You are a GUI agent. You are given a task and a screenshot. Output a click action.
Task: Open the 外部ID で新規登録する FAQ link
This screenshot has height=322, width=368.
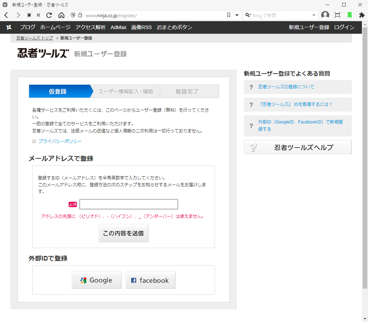pyautogui.click(x=300, y=125)
